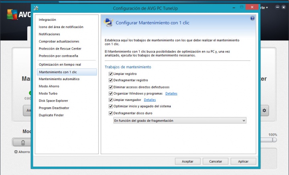This screenshot has height=175, width=289.
Task: Click the Aplicar button
Action: tap(243, 161)
